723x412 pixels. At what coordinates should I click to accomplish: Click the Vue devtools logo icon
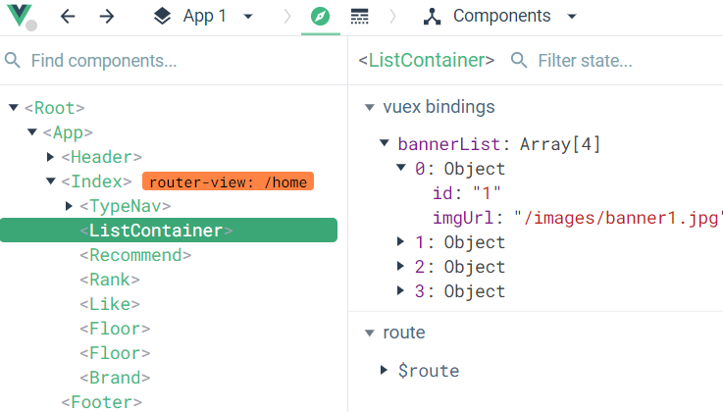[20, 17]
